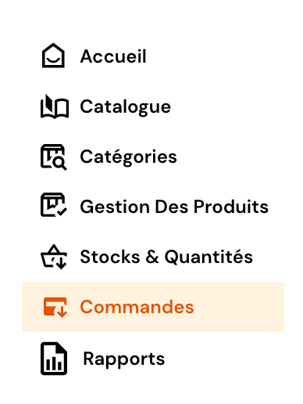Click the basket icon for Stocks & Quantités

click(54, 257)
